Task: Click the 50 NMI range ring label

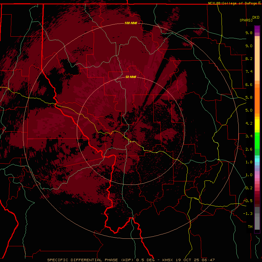Action: point(131,77)
